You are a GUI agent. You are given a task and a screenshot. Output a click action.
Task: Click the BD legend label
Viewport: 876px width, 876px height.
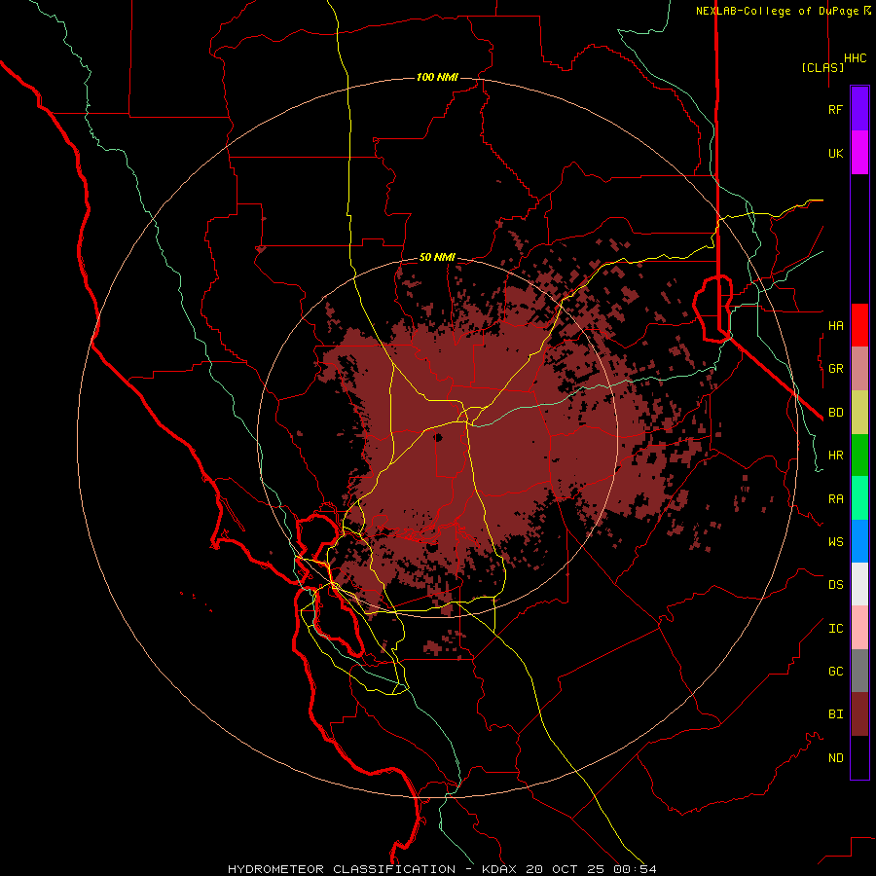835,413
